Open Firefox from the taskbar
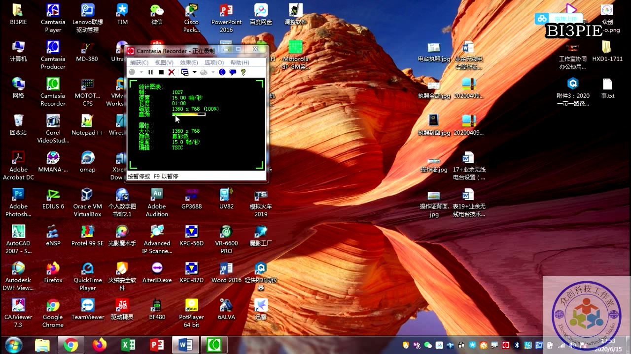Viewport: 631px width, 354px height. [x=100, y=345]
